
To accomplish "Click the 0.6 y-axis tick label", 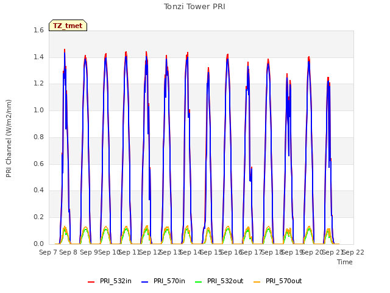I will [x=38, y=164].
